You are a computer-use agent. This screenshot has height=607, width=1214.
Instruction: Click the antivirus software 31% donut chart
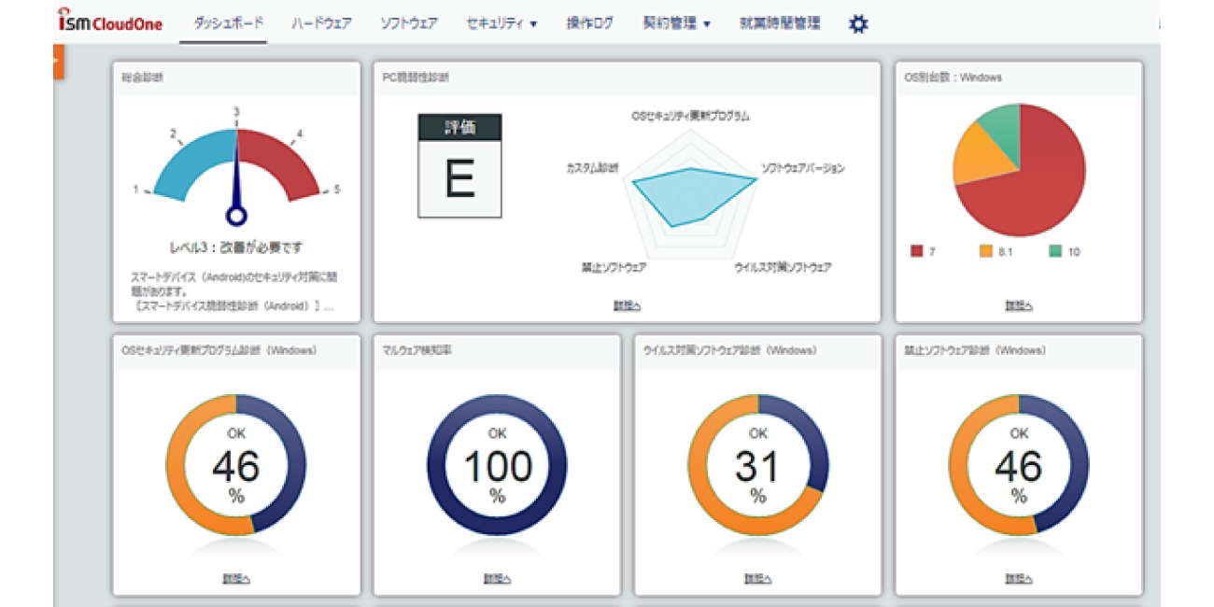pyautogui.click(x=757, y=465)
